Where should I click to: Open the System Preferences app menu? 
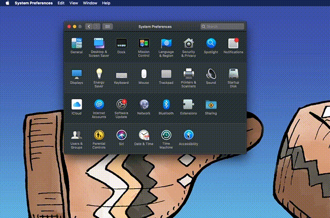tap(34, 3)
